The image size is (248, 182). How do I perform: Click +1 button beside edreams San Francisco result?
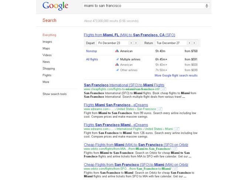pos(159,109)
